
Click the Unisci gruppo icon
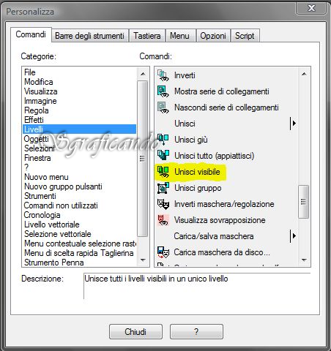[x=163, y=188]
